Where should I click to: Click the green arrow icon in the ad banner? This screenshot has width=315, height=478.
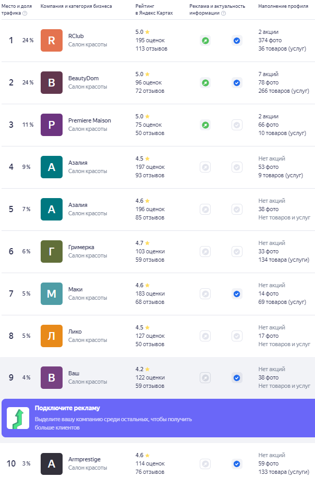coord(18,418)
